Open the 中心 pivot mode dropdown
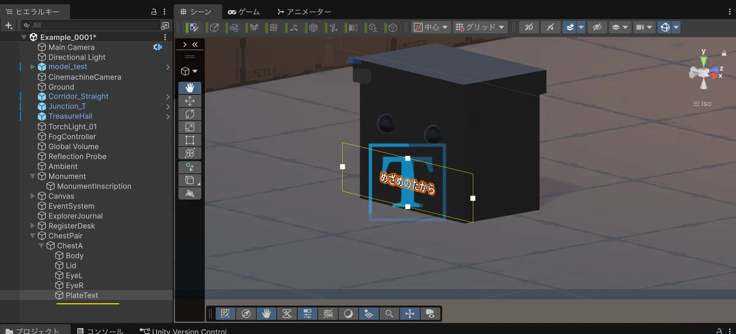Image resolution: width=736 pixels, height=334 pixels. pos(431,28)
